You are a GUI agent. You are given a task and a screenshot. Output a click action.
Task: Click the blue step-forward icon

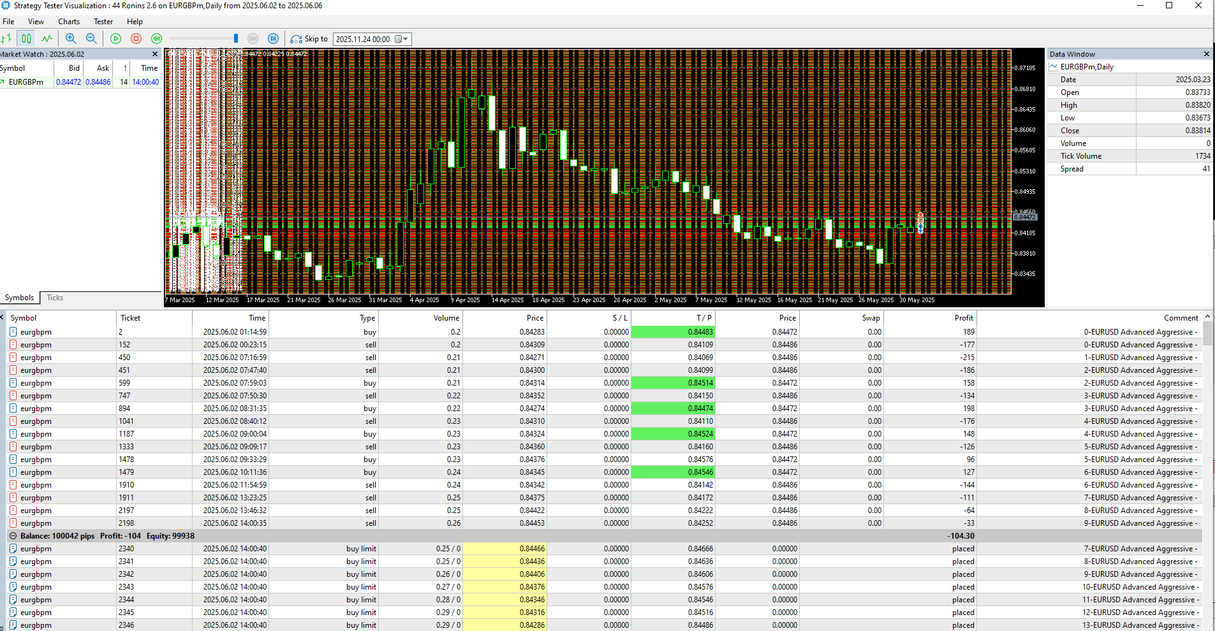coord(273,39)
